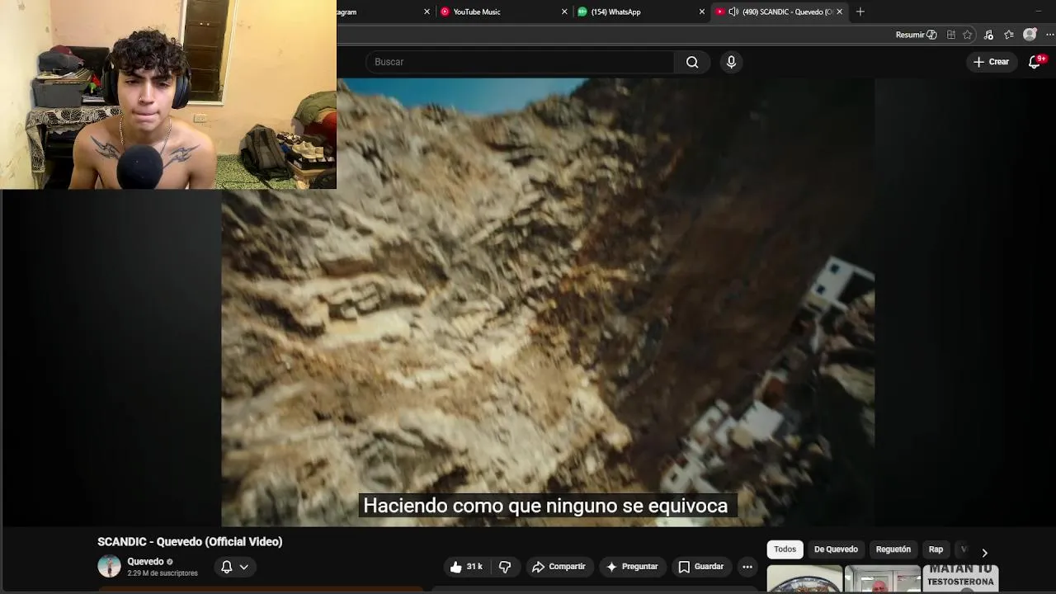Image resolution: width=1056 pixels, height=594 pixels.
Task: Open the media control music note icon
Action: pyautogui.click(x=988, y=35)
